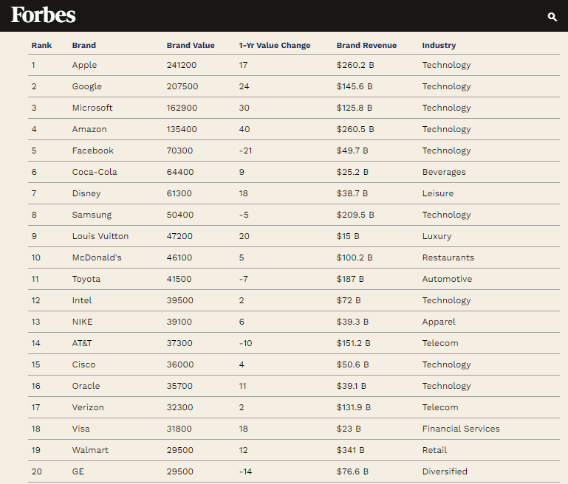Select the Microsoft brand name

point(92,108)
